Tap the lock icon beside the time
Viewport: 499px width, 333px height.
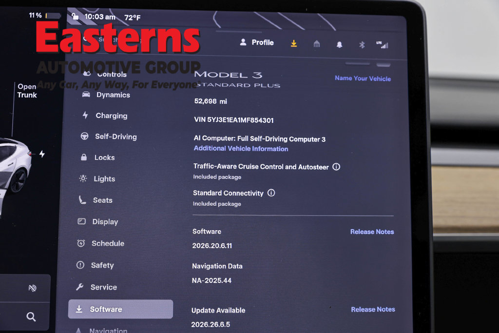75,16
